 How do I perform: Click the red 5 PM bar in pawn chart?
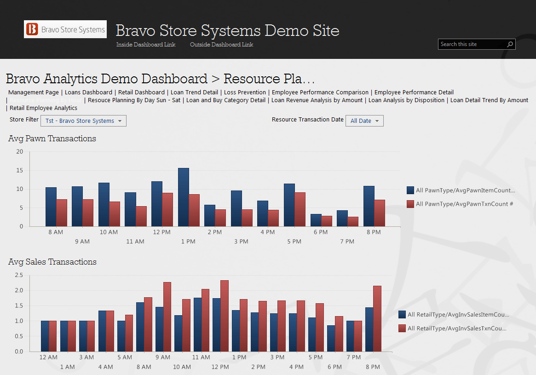point(300,209)
